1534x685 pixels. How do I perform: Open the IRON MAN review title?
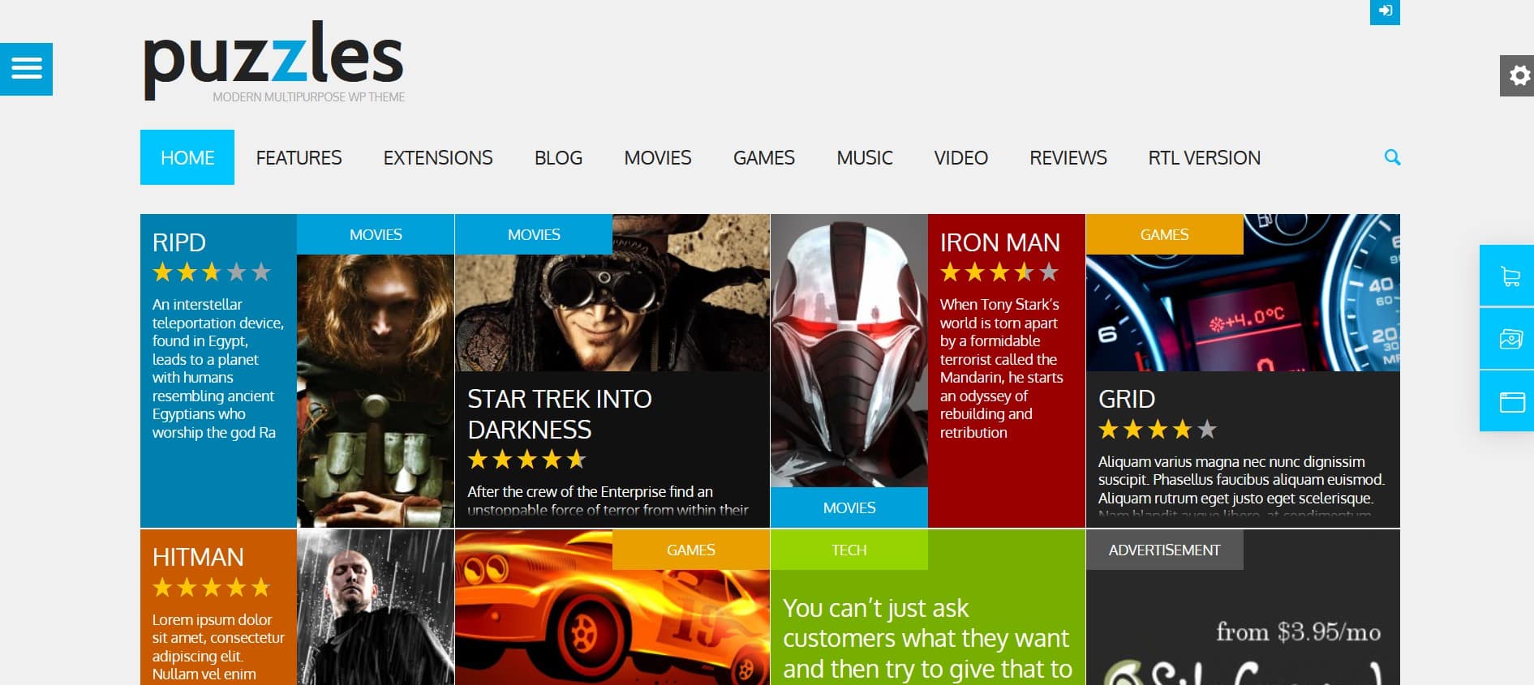[x=1000, y=242]
